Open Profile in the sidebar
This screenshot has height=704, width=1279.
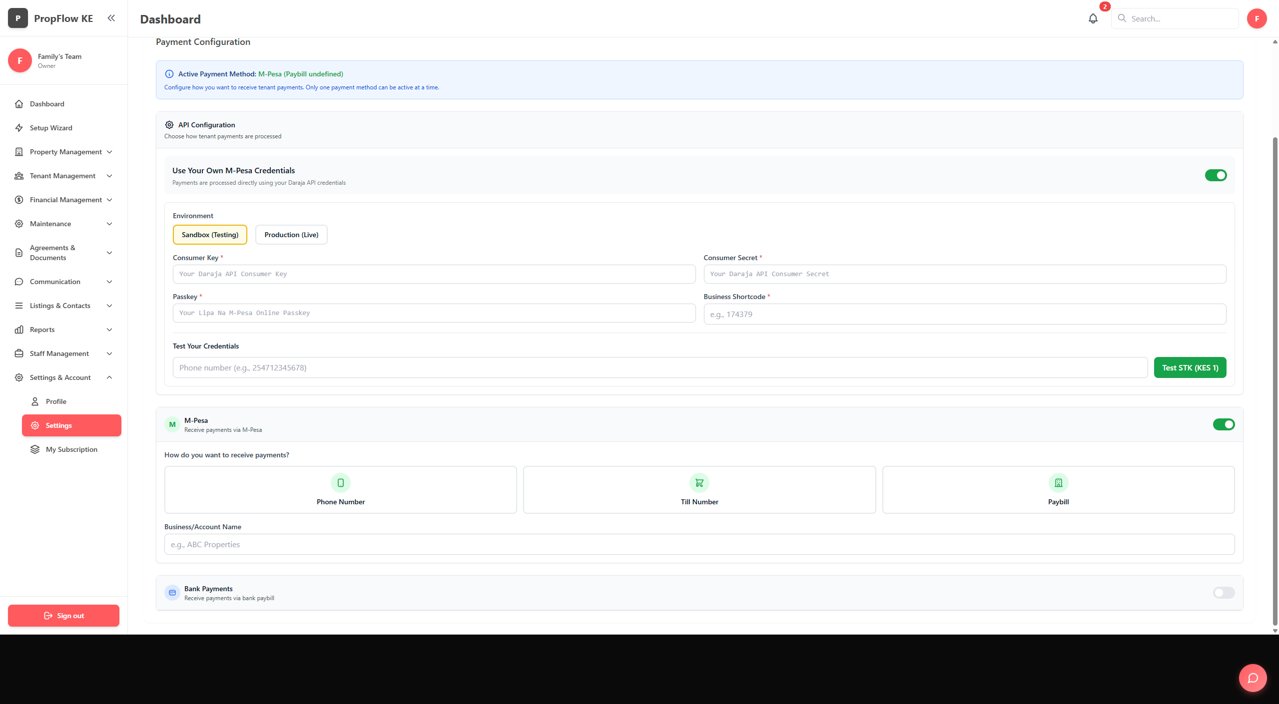click(56, 401)
